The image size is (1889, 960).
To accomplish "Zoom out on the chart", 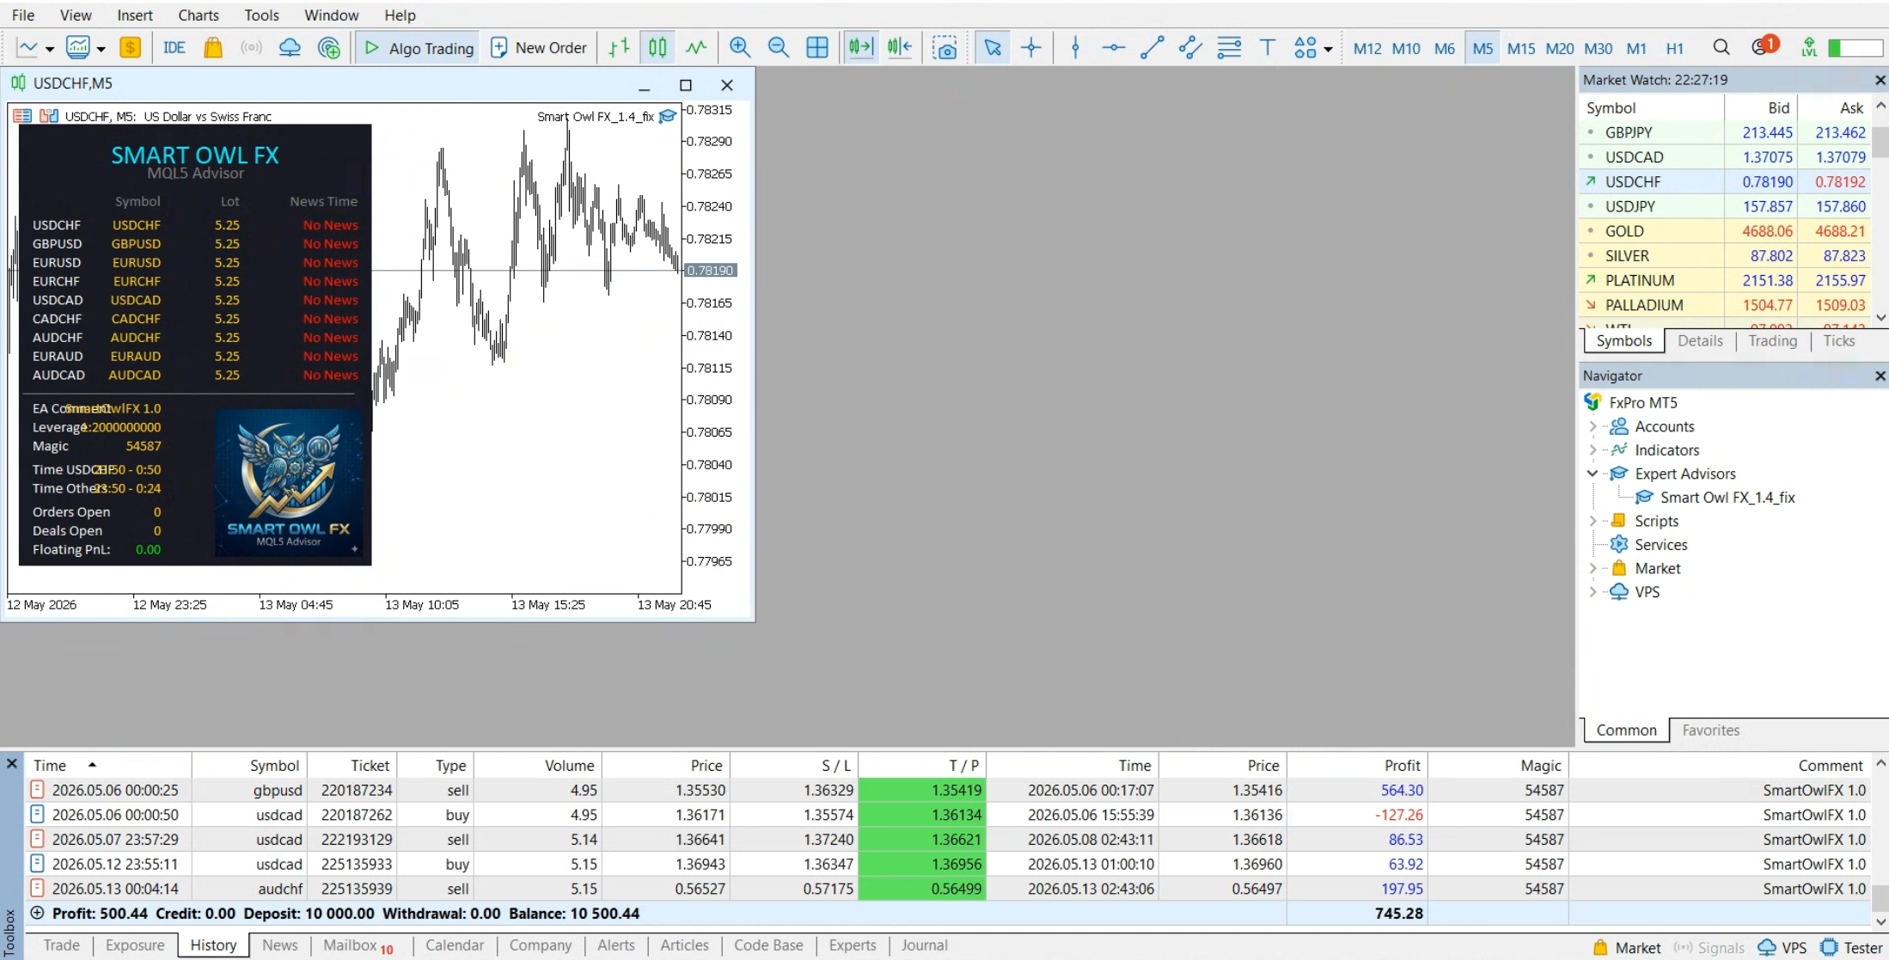I will 778,48.
